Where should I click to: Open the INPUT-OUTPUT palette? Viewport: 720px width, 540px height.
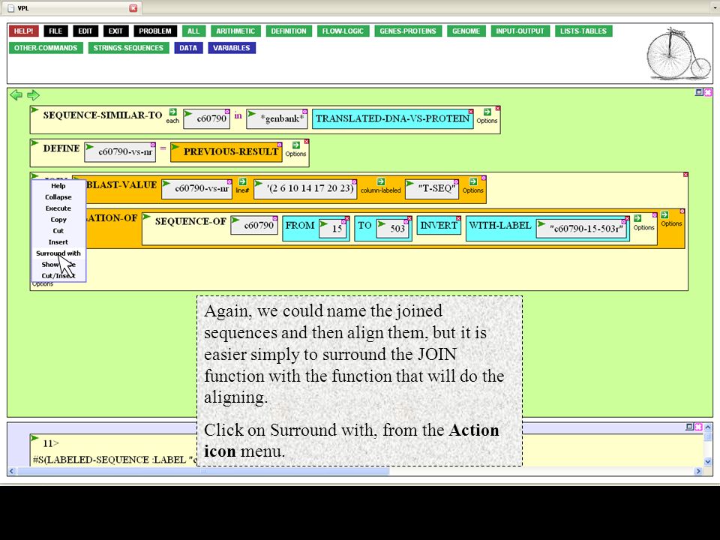click(x=520, y=31)
